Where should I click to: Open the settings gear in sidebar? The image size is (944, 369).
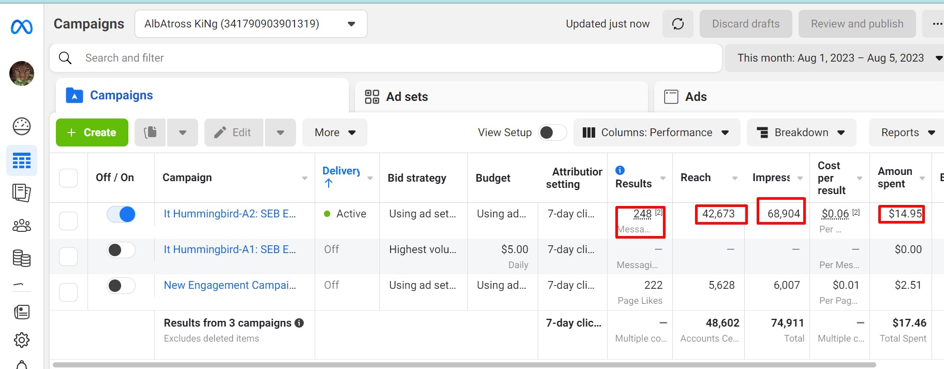[x=22, y=340]
